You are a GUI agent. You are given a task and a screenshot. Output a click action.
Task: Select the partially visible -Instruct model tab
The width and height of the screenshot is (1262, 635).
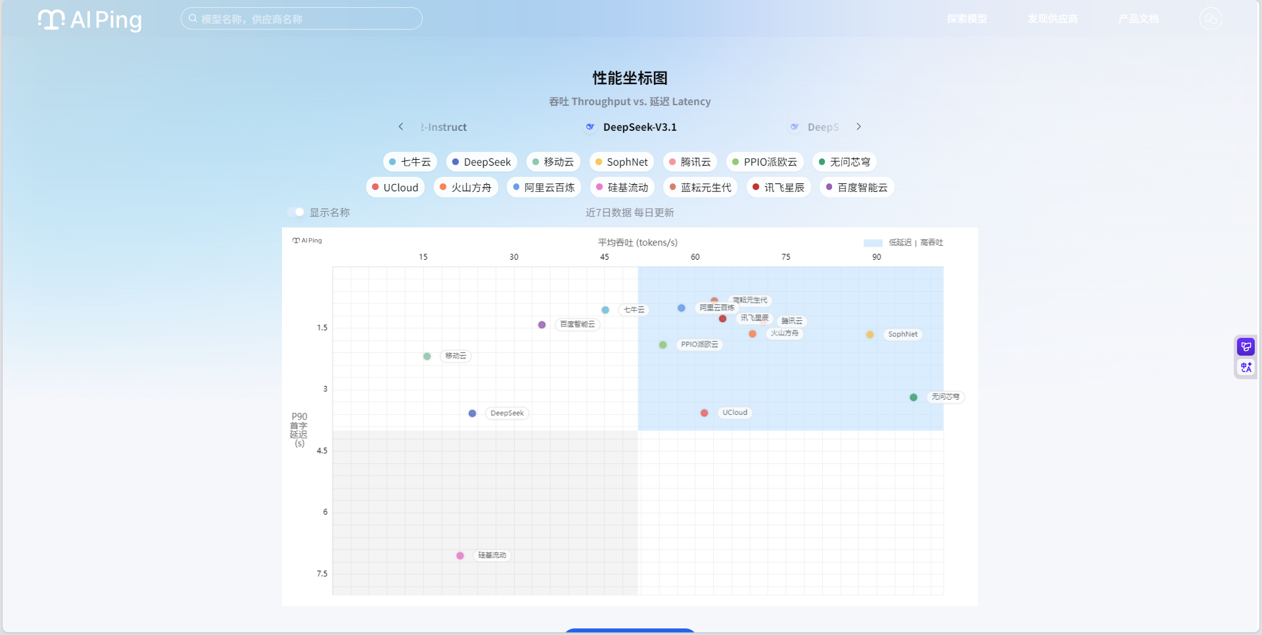(444, 127)
